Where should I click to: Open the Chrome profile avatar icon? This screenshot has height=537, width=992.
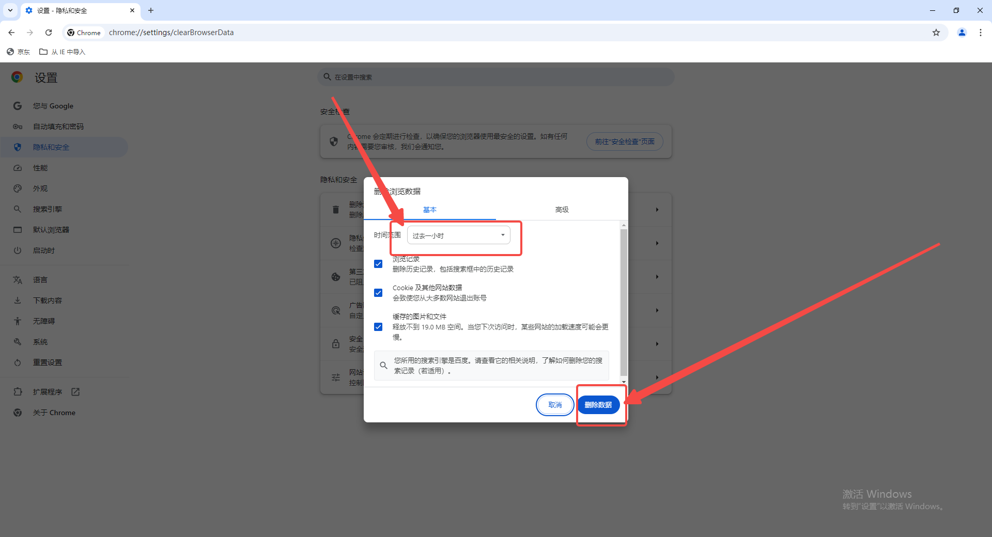[962, 33]
